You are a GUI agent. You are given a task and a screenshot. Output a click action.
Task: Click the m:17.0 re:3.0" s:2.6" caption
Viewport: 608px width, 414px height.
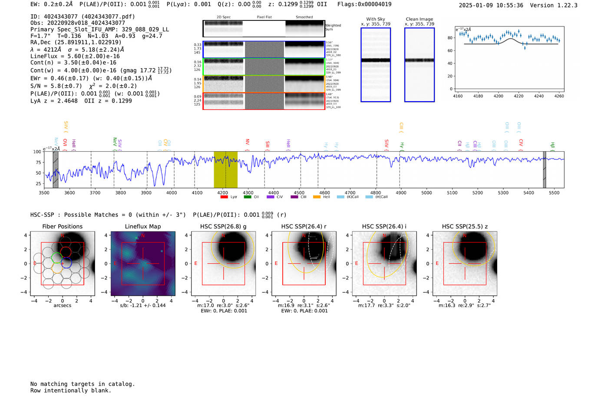tap(223, 305)
